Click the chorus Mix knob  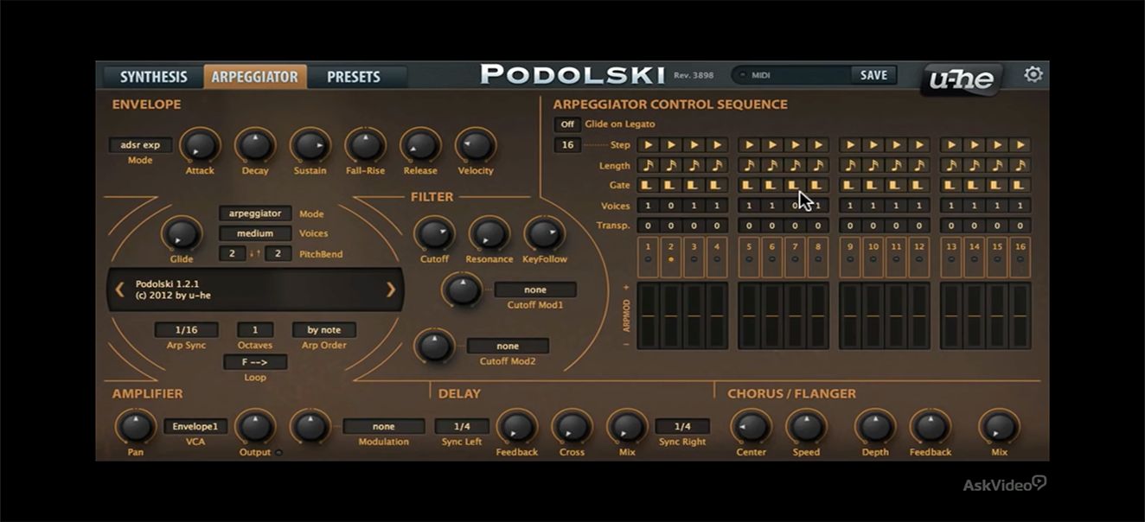tap(999, 427)
